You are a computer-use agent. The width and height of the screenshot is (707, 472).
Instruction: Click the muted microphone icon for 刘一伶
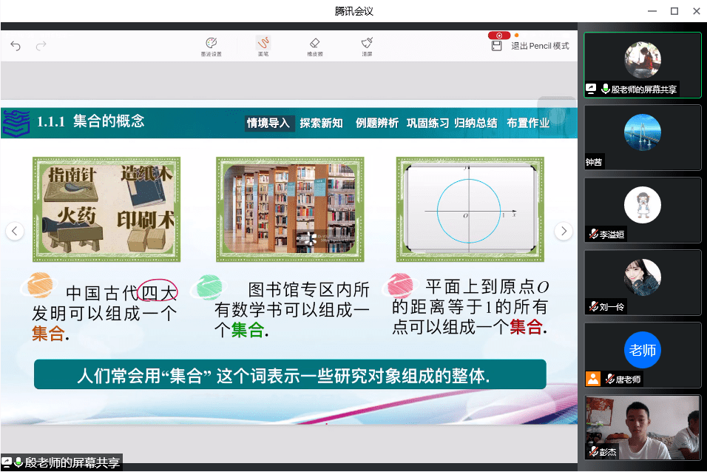[x=593, y=306]
